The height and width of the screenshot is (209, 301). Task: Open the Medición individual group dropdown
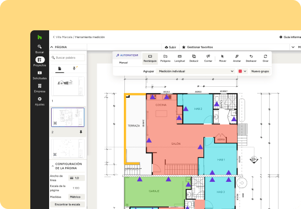coord(195,71)
